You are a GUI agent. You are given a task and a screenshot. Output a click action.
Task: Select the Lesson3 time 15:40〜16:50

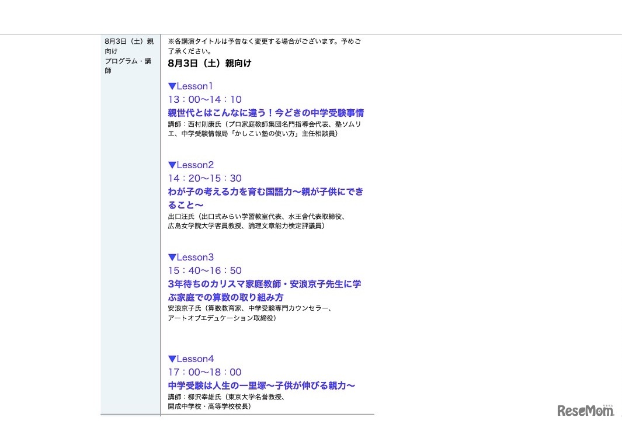[204, 270]
